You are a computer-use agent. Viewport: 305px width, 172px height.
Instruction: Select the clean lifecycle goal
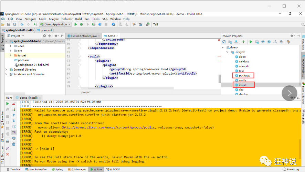point(240,57)
